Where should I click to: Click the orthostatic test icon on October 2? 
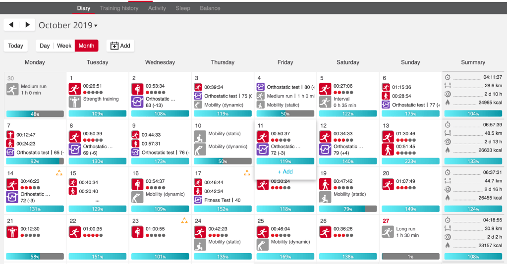tap(137, 102)
